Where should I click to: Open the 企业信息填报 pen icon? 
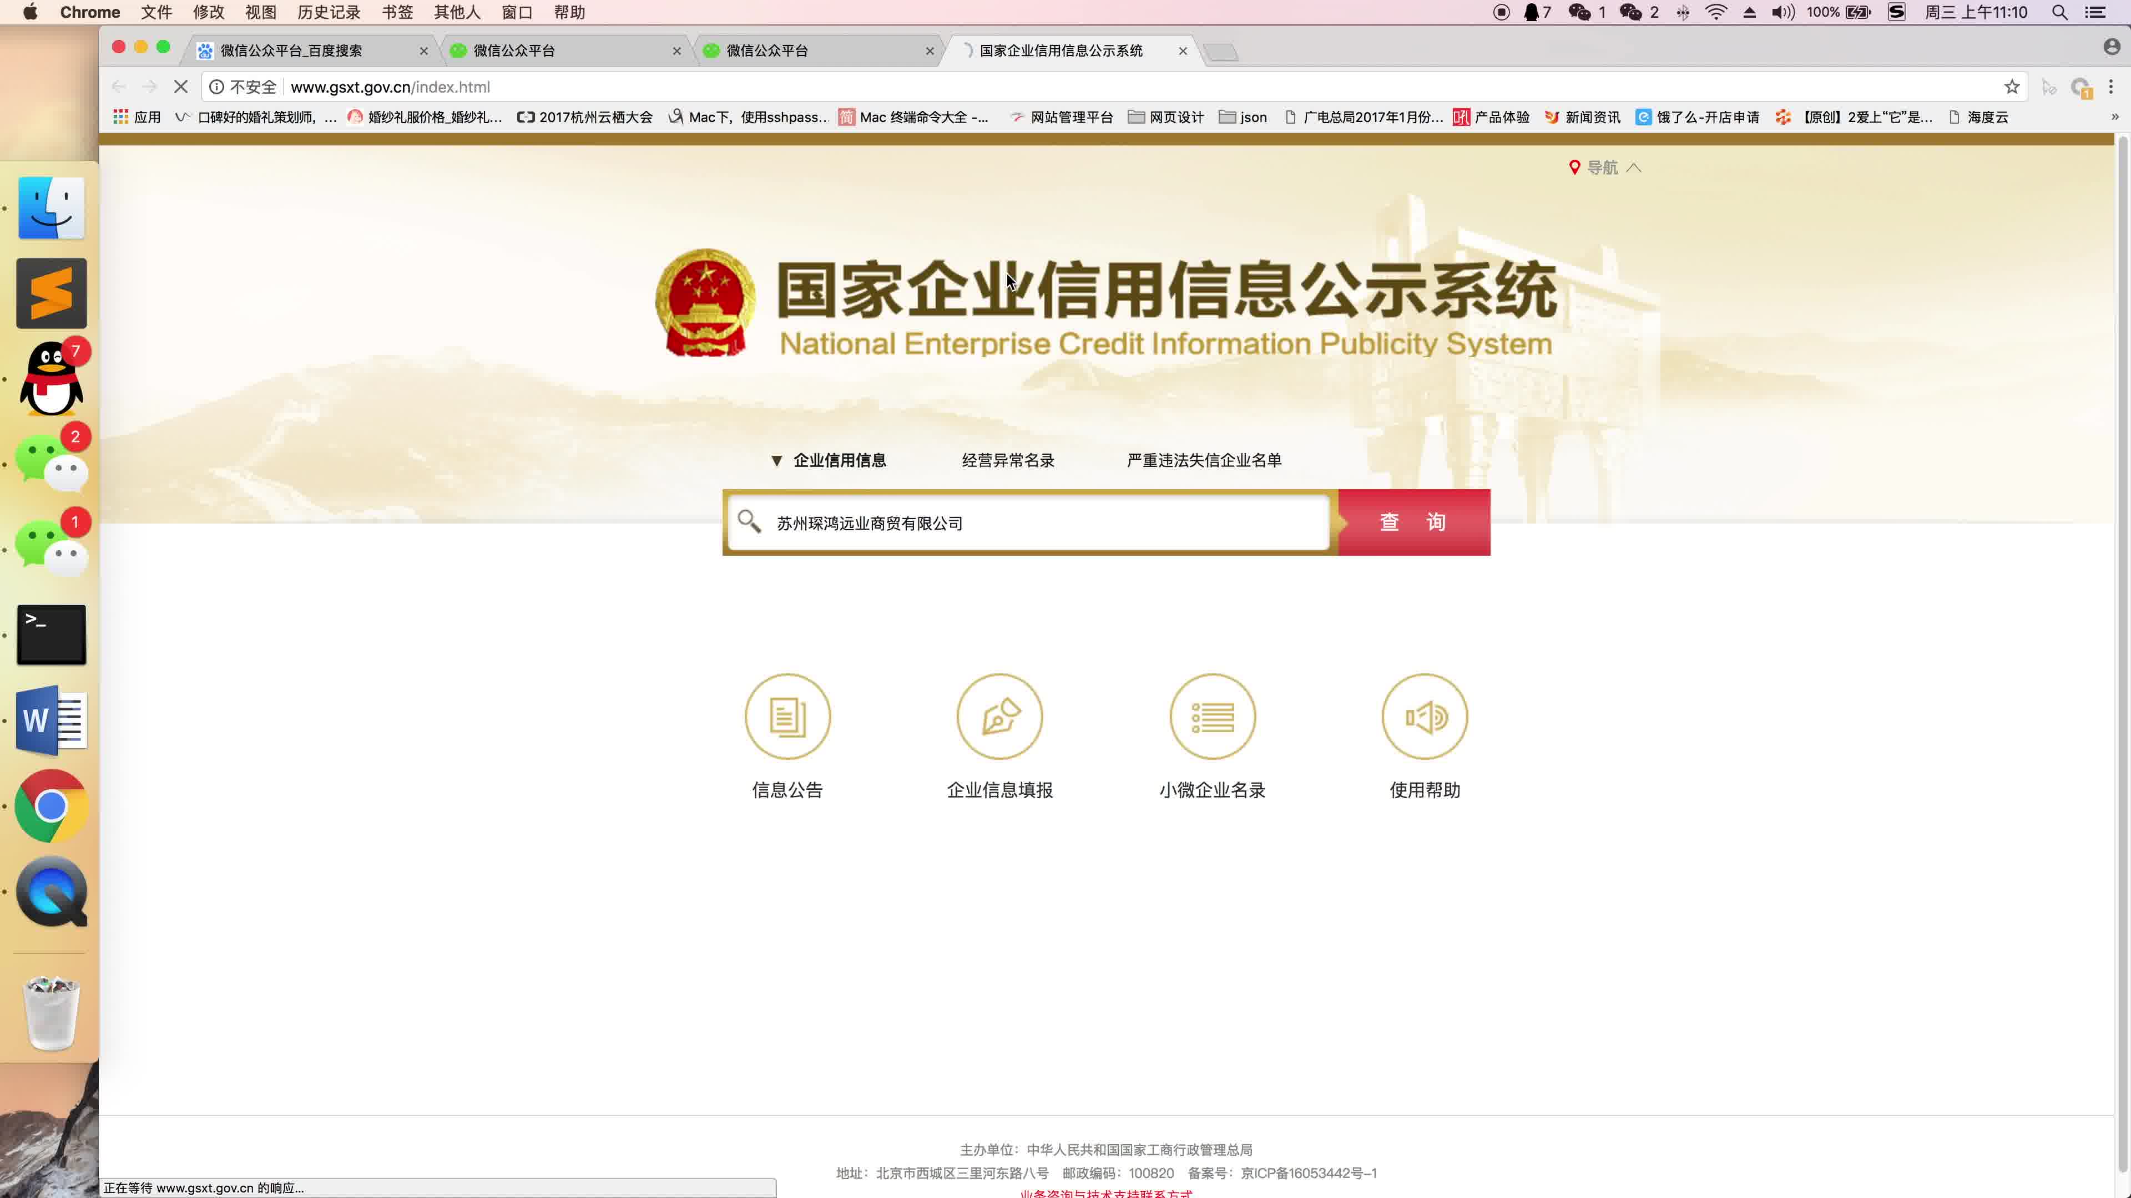(999, 716)
